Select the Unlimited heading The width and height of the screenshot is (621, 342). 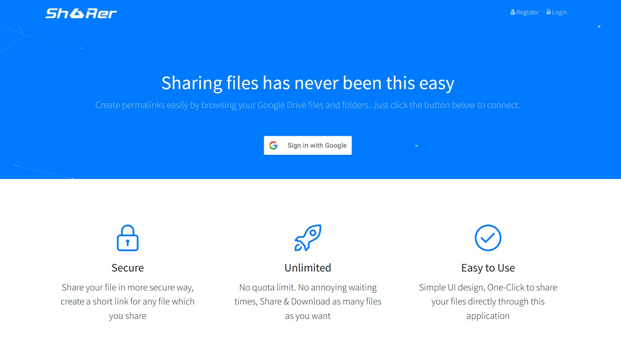[x=308, y=268]
